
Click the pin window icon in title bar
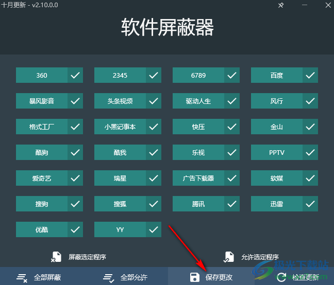click(281, 5)
